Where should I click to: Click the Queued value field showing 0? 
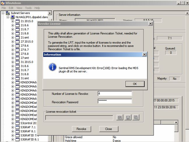point(171,53)
